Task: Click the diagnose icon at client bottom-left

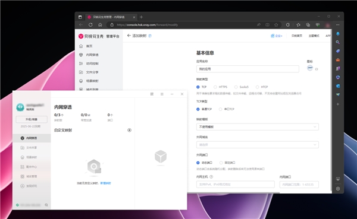Action: [46, 205]
